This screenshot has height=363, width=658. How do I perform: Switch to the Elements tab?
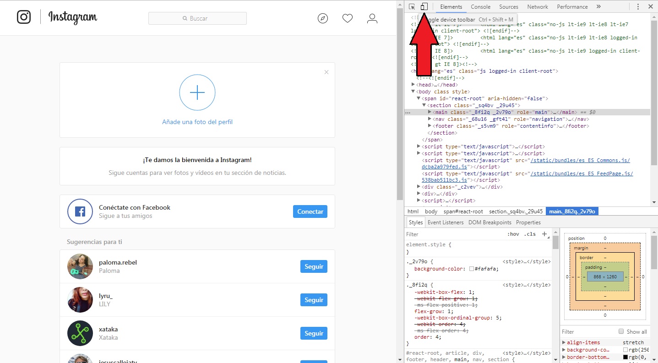(x=451, y=7)
